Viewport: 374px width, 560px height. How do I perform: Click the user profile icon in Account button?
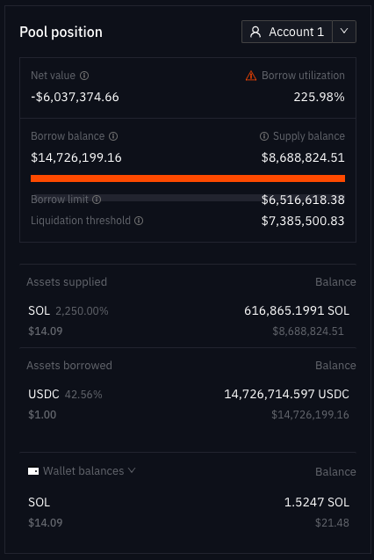pos(255,32)
